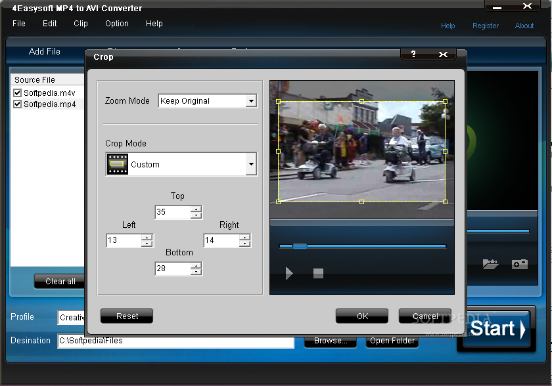552x386 pixels.
Task: Decrease the Left crop value
Action: [x=147, y=244]
